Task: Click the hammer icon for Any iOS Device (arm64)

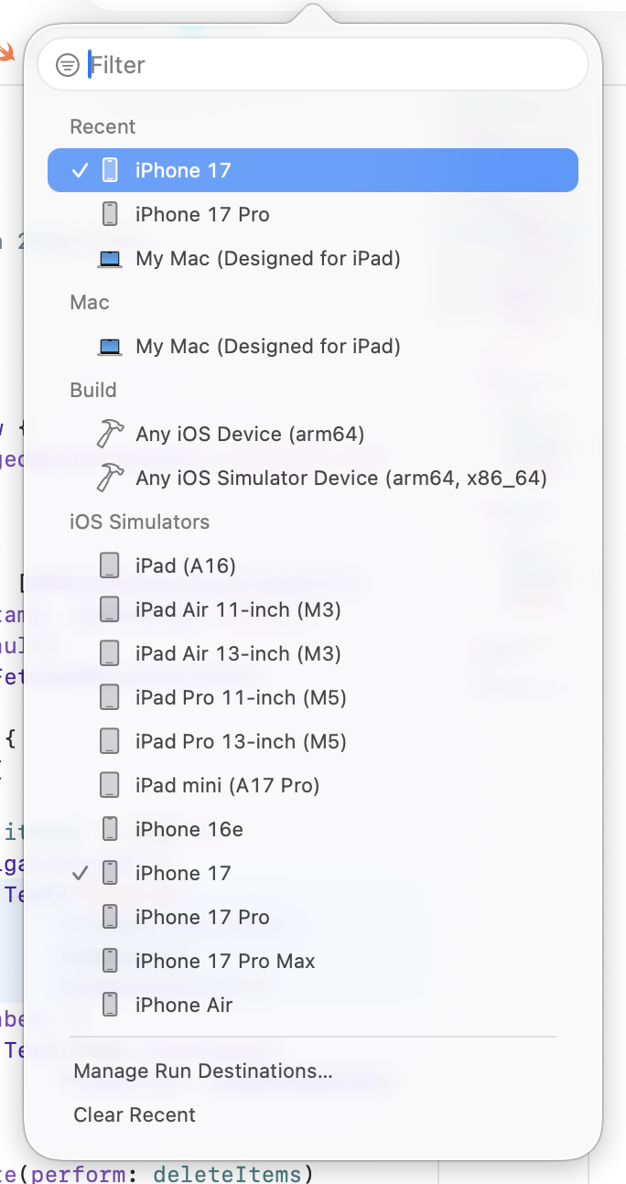Action: pos(110,434)
